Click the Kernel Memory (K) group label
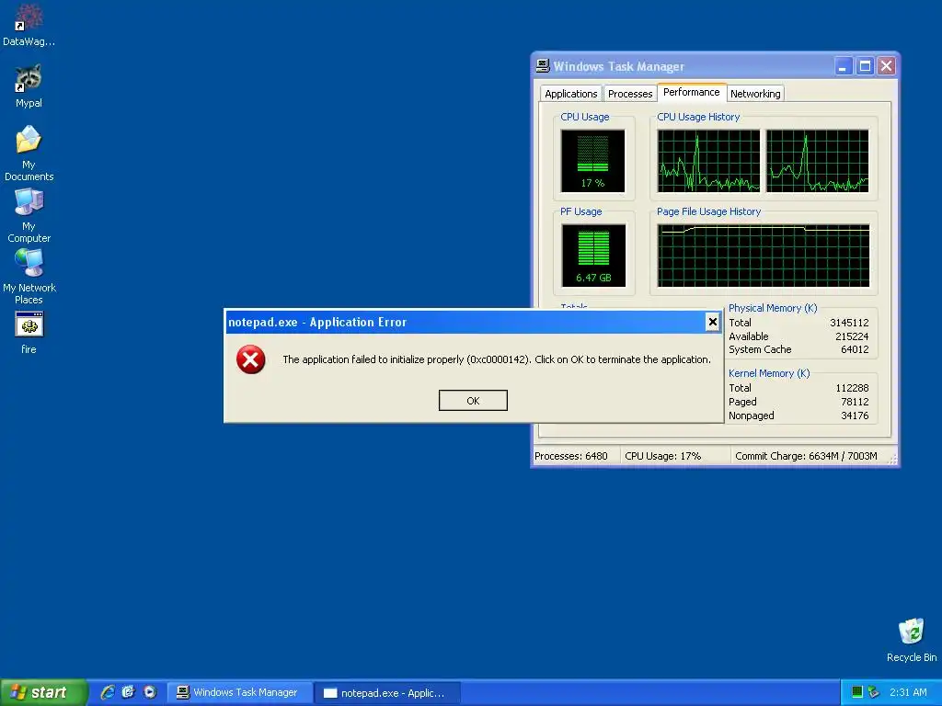This screenshot has height=706, width=942. (769, 373)
